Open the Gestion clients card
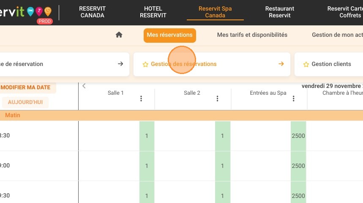Viewport: 363px width, 203px height. (329, 64)
